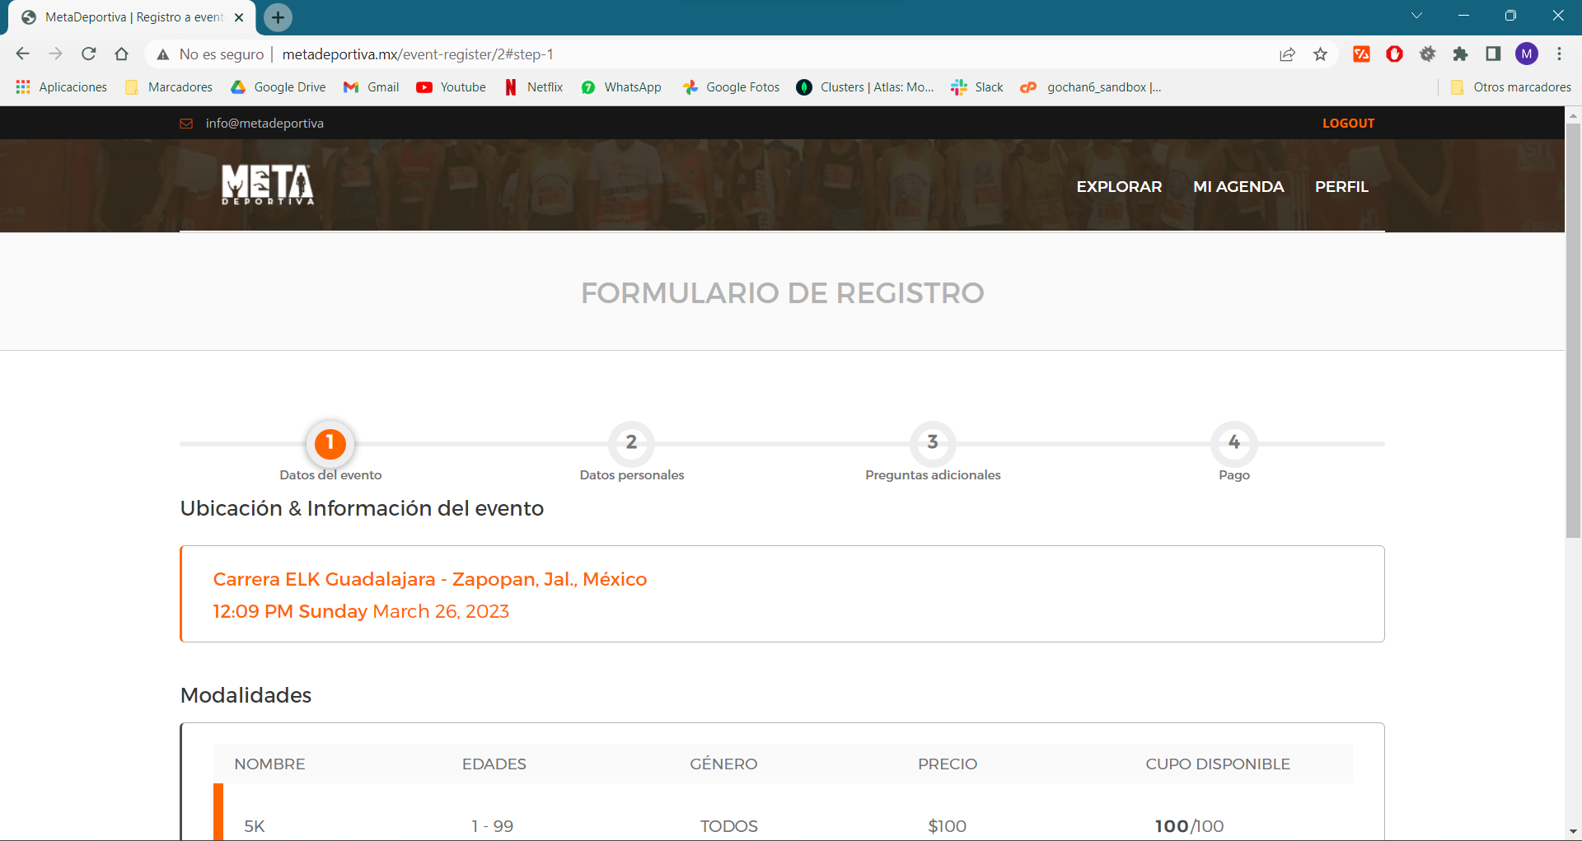Click the event date 12:09 PM Sunday

(x=361, y=611)
